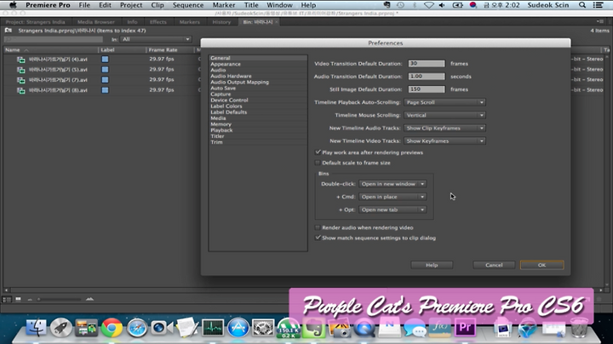Click Still Image Default Duration field
This screenshot has width=613, height=344.
(427, 89)
